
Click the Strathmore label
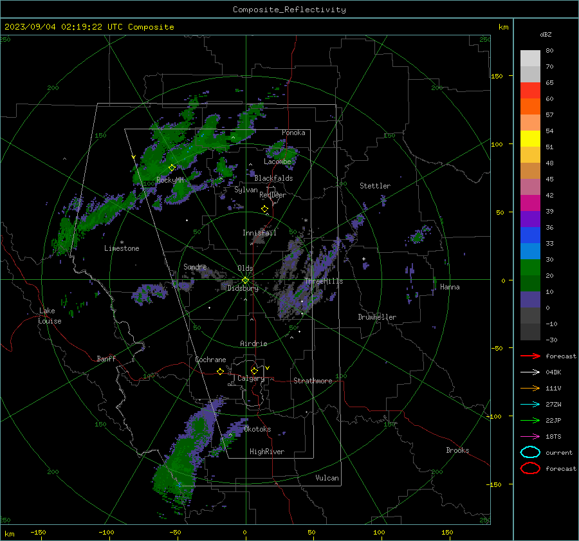tap(313, 381)
